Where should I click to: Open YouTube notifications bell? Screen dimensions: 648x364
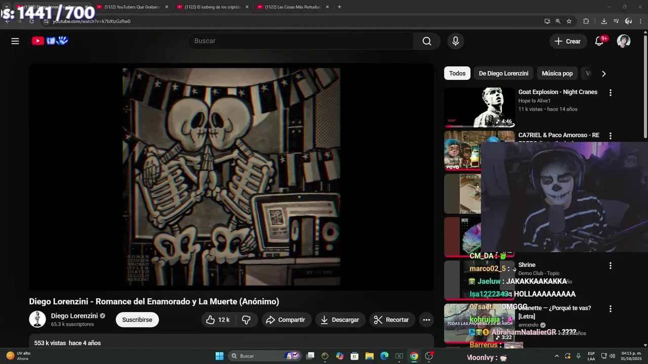tap(599, 41)
